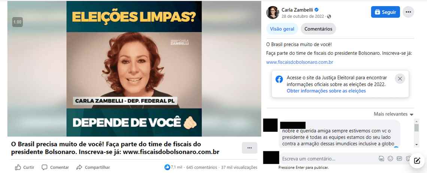Click the Comentar speech bubble icon
The image size is (427, 173).
pyautogui.click(x=45, y=167)
